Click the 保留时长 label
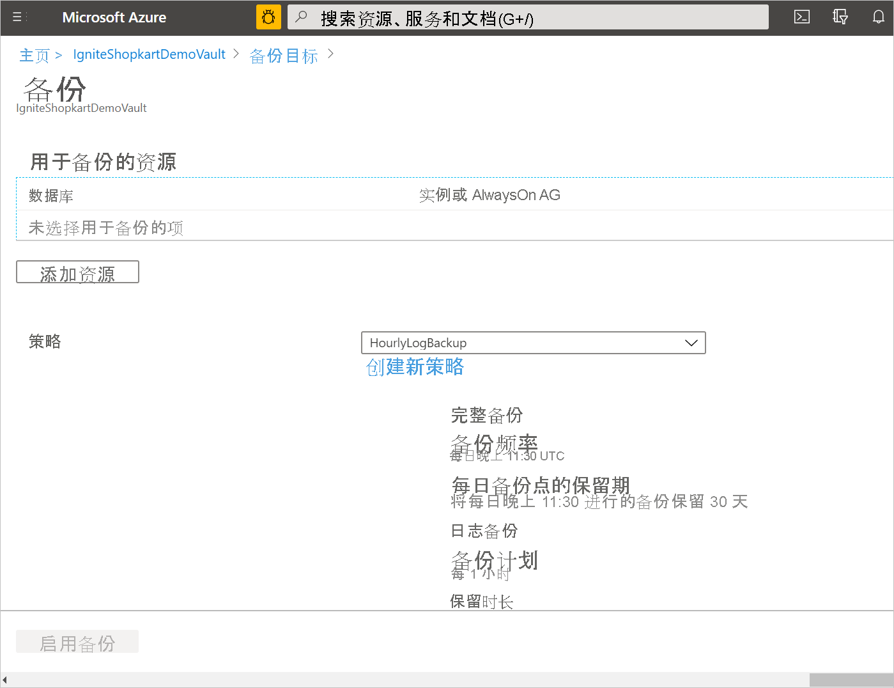 (482, 601)
